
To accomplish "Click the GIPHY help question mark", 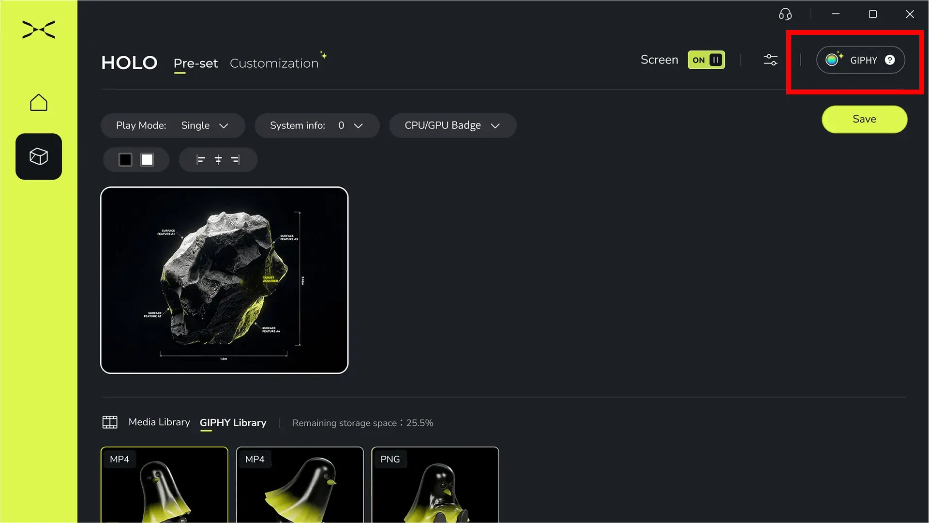I will (x=890, y=60).
